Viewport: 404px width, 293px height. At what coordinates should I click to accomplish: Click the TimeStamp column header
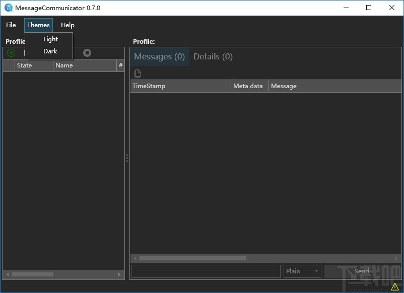point(149,86)
